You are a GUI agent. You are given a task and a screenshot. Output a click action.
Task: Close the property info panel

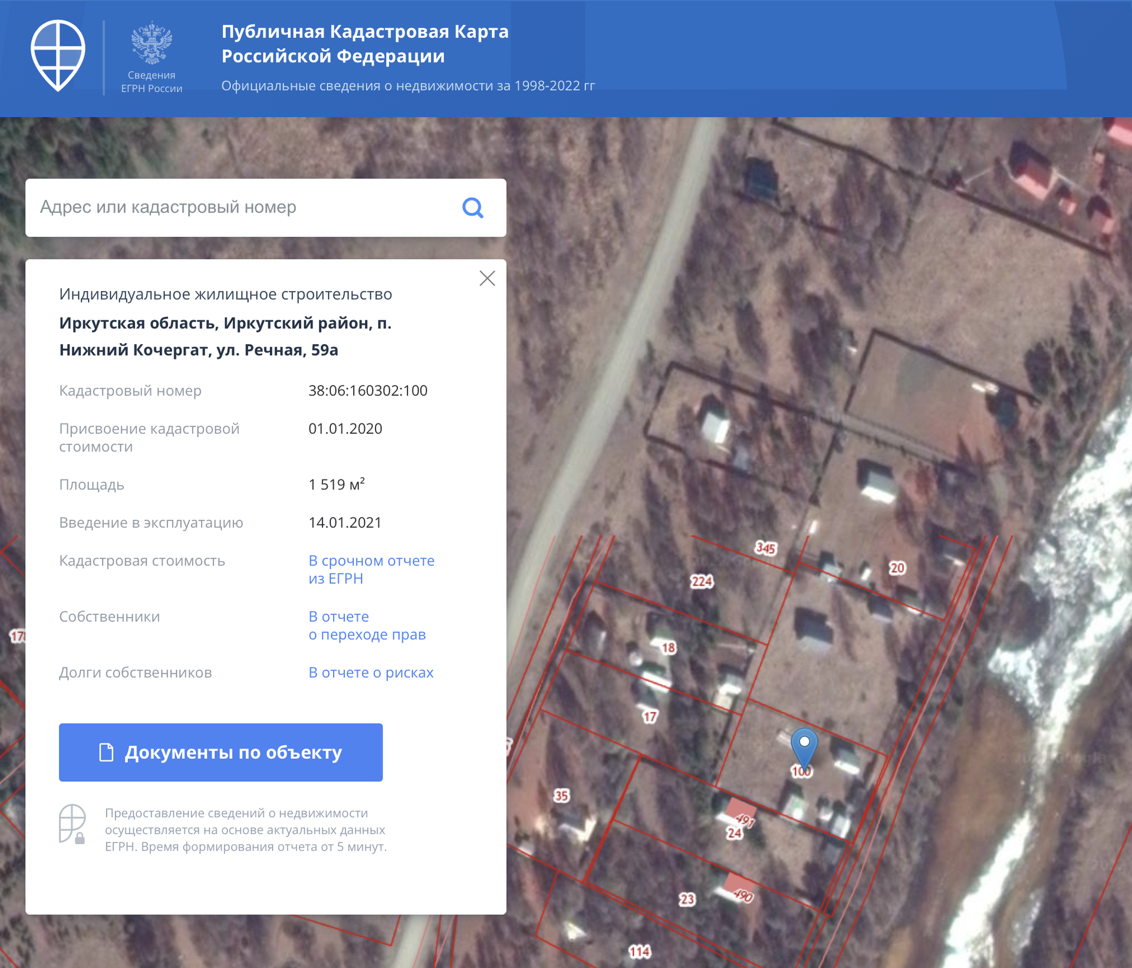tap(487, 278)
